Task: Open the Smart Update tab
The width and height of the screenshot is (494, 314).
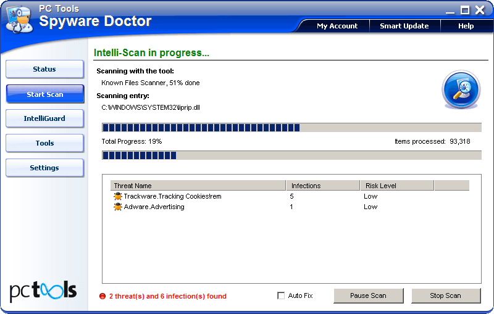Action: coord(404,26)
